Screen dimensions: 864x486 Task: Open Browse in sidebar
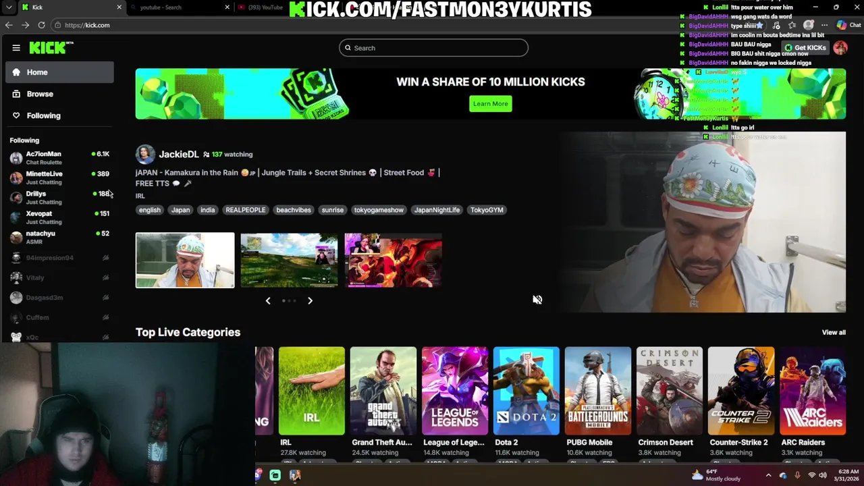(59, 94)
